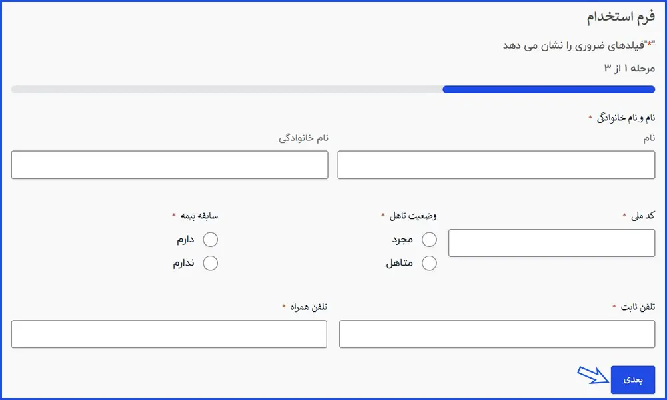Select the متاهل (married) radio button
The width and height of the screenshot is (667, 400).
click(x=430, y=263)
